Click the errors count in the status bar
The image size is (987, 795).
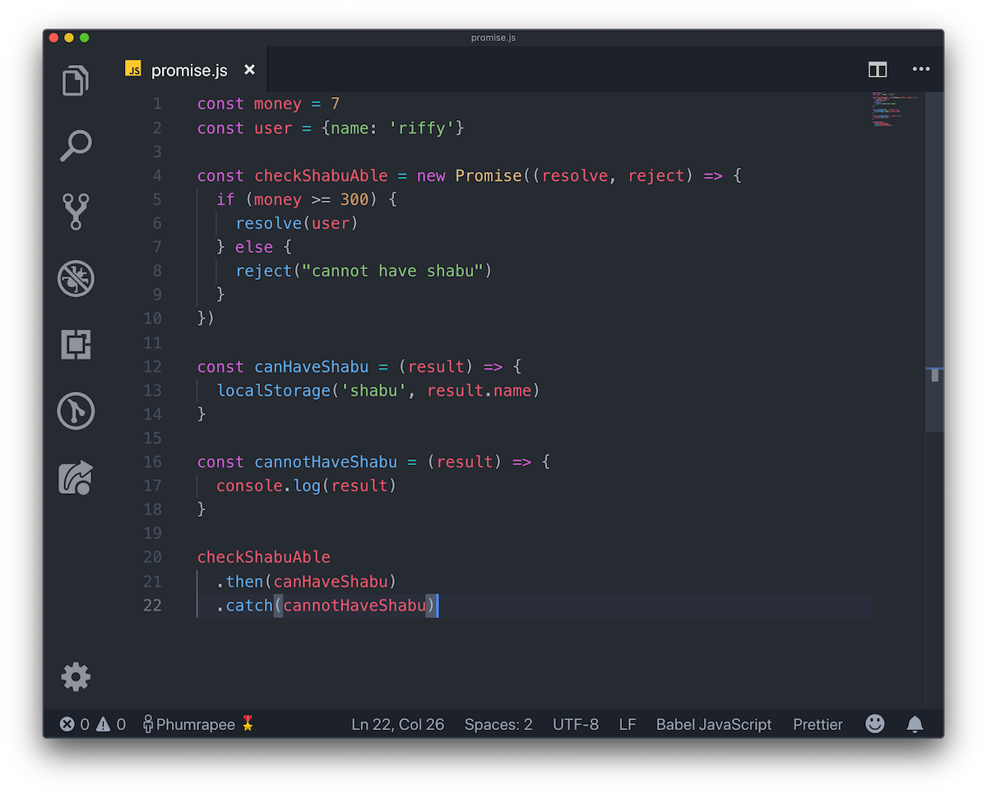(x=75, y=724)
